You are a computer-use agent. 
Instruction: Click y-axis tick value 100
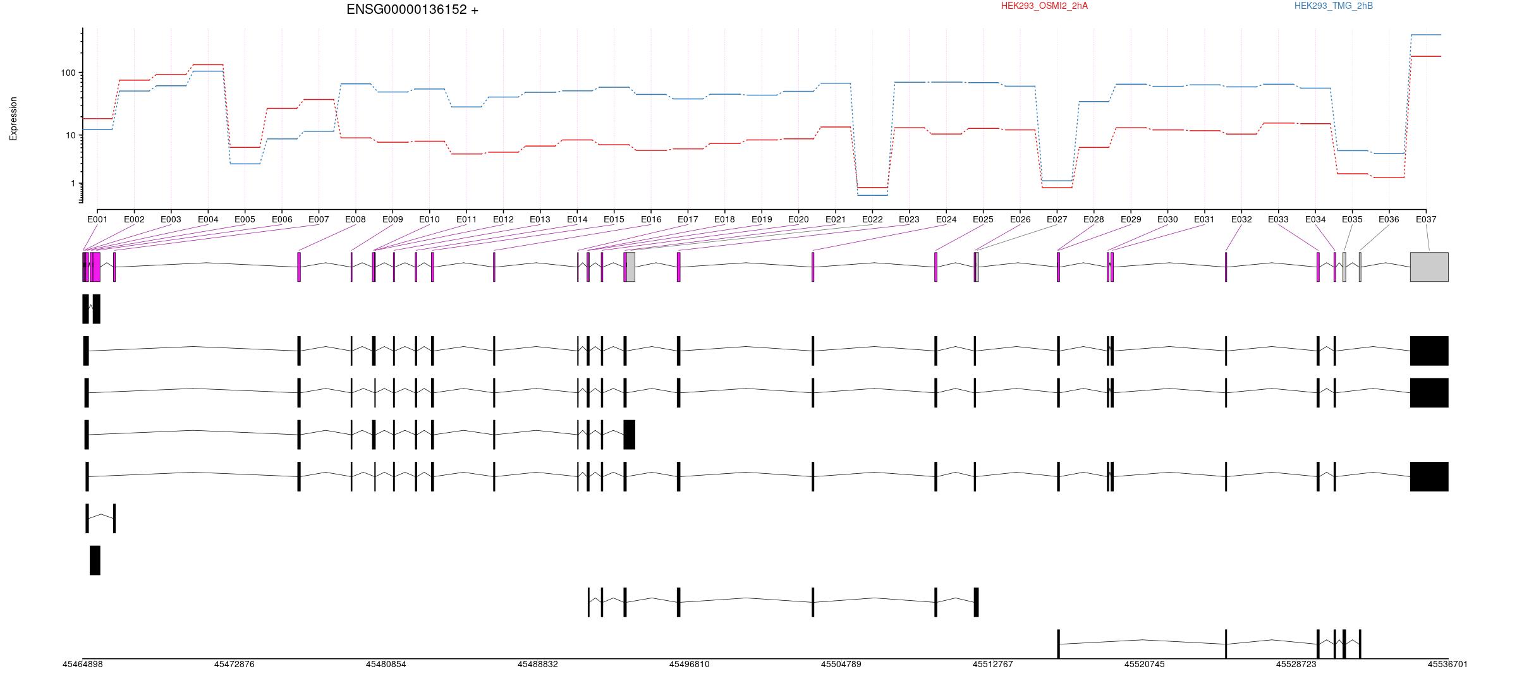[68, 73]
